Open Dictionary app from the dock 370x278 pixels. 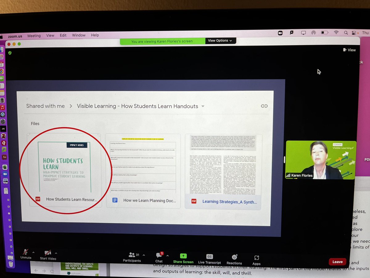coord(4,157)
